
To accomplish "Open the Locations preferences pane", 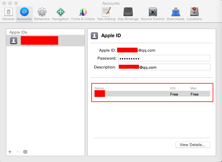I will [194, 14].
